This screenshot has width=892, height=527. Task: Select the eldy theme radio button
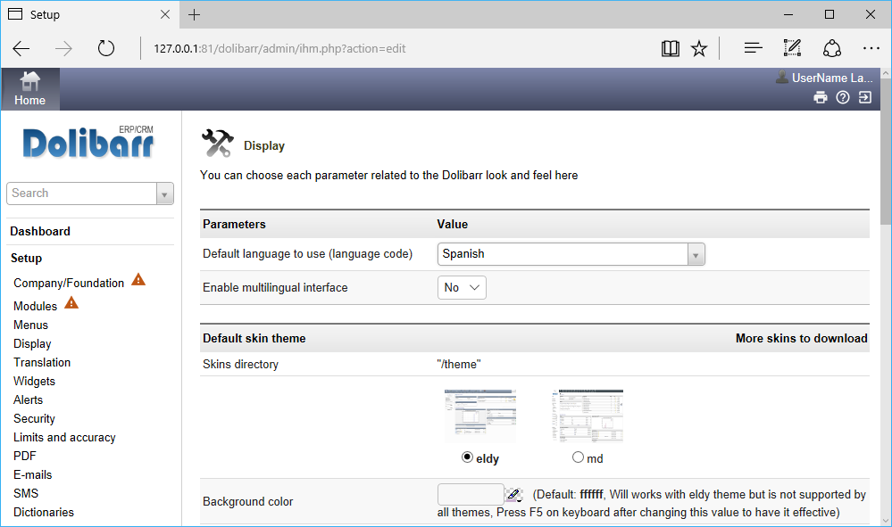[x=467, y=457]
